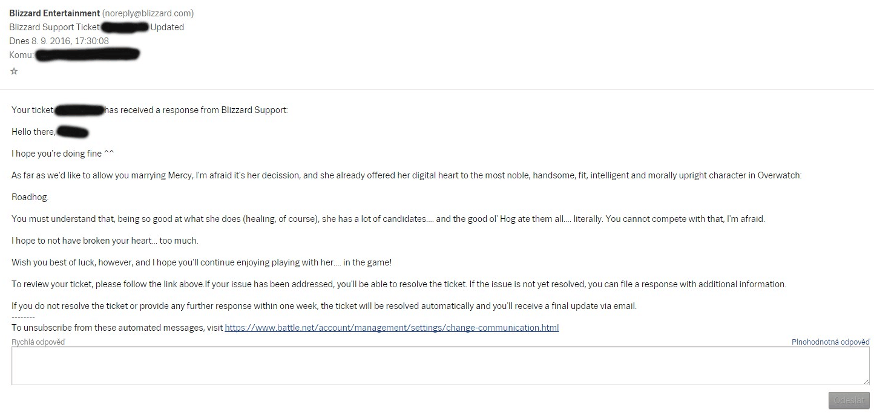The height and width of the screenshot is (416, 874).
Task: Select the noreply@blizzard.com sender address
Action: coord(148,13)
